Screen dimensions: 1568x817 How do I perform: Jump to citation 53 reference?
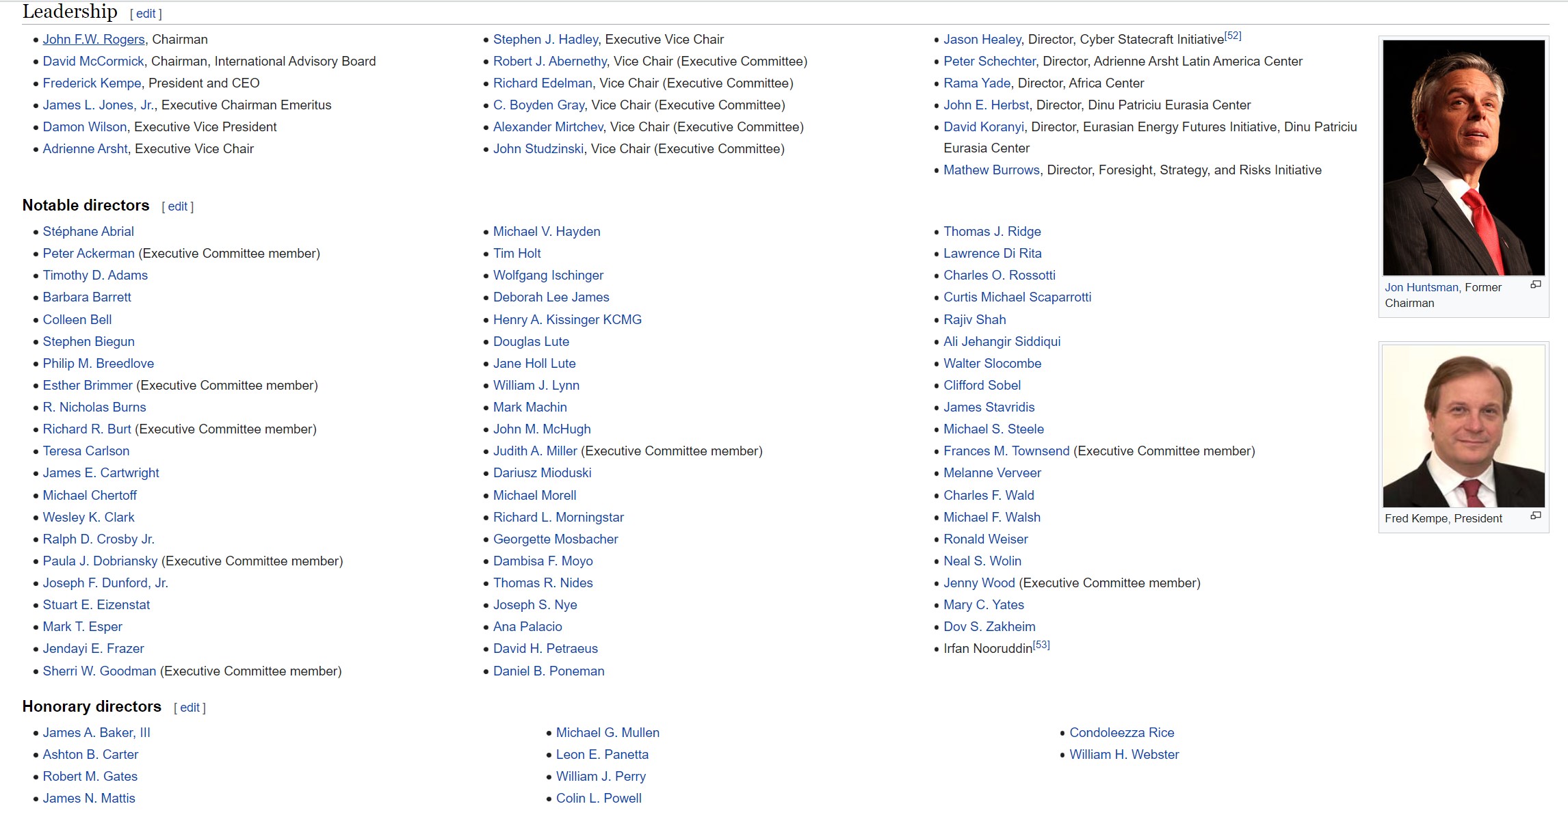1041,645
